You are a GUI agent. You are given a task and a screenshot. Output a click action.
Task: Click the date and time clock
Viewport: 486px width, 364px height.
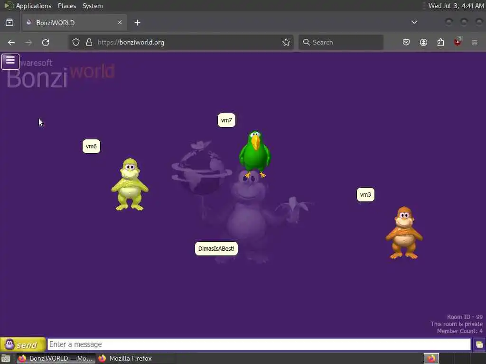456,6
